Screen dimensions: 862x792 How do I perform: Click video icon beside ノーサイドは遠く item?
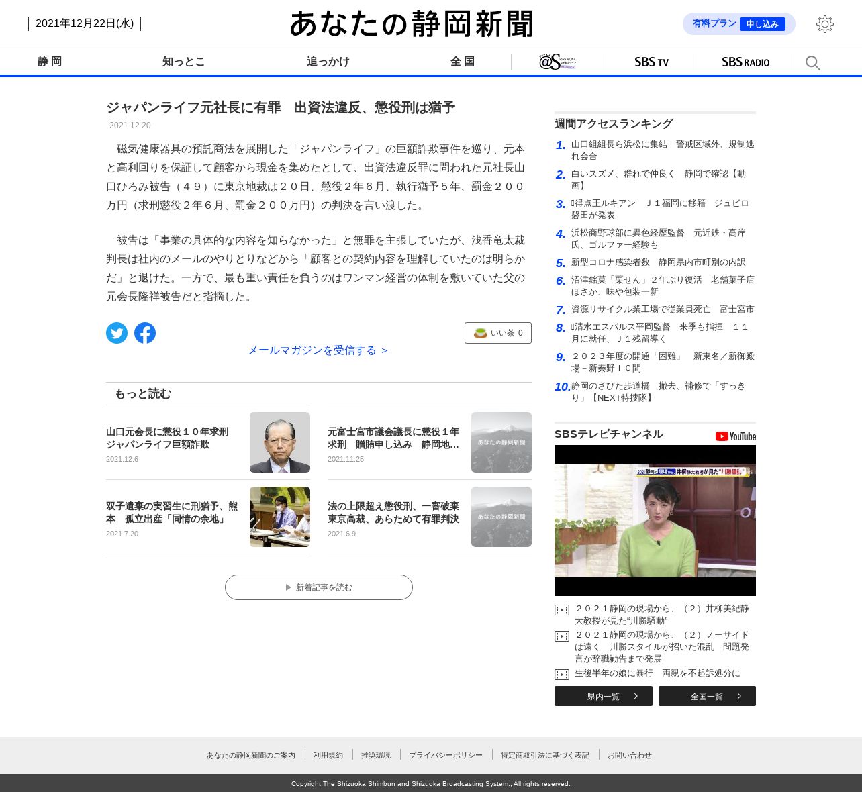click(x=562, y=636)
